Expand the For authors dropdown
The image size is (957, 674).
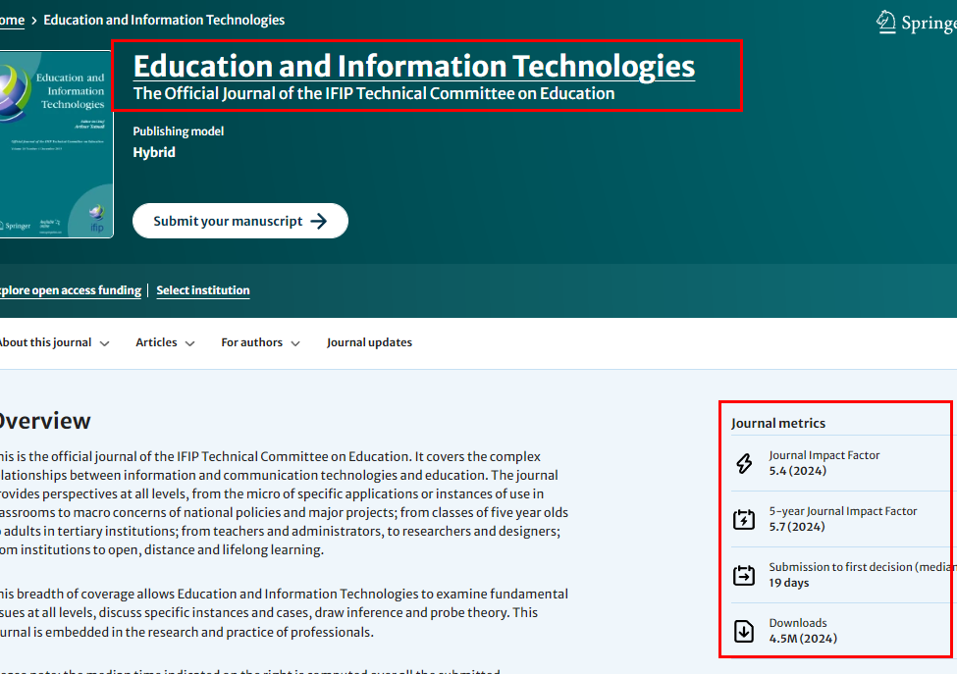[x=253, y=341]
